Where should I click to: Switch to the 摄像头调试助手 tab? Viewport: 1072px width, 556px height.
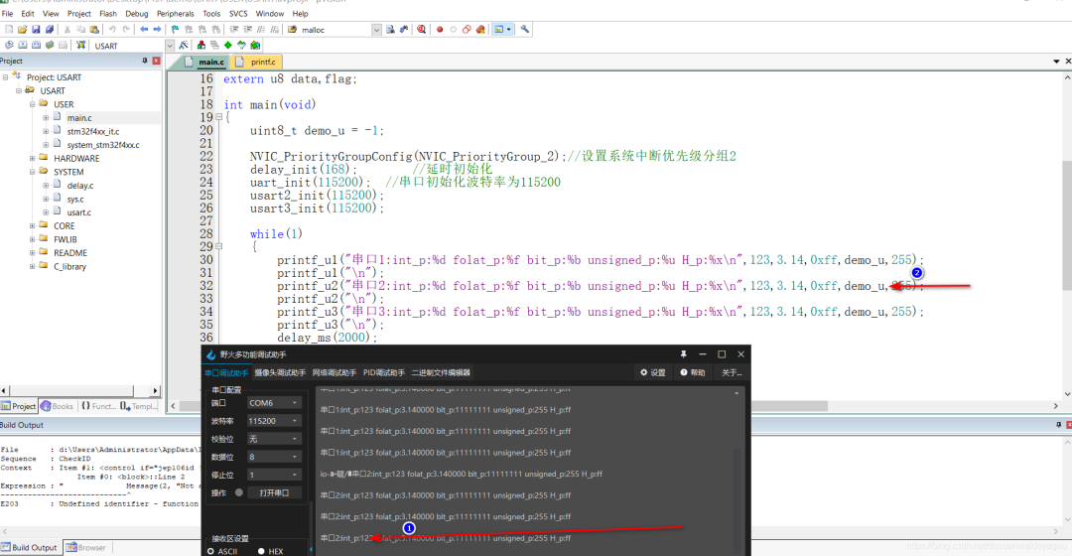(x=280, y=372)
